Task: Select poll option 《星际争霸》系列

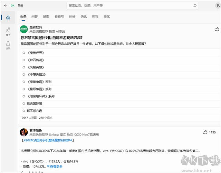Action: pos(24,89)
